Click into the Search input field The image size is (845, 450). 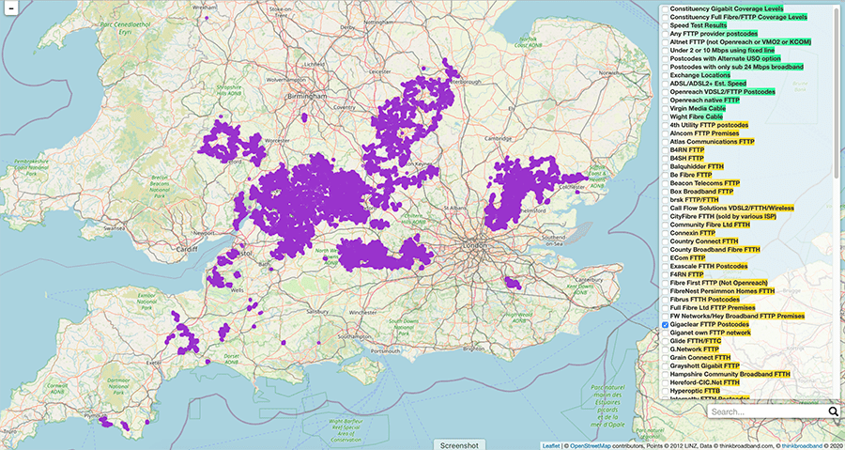[767, 411]
